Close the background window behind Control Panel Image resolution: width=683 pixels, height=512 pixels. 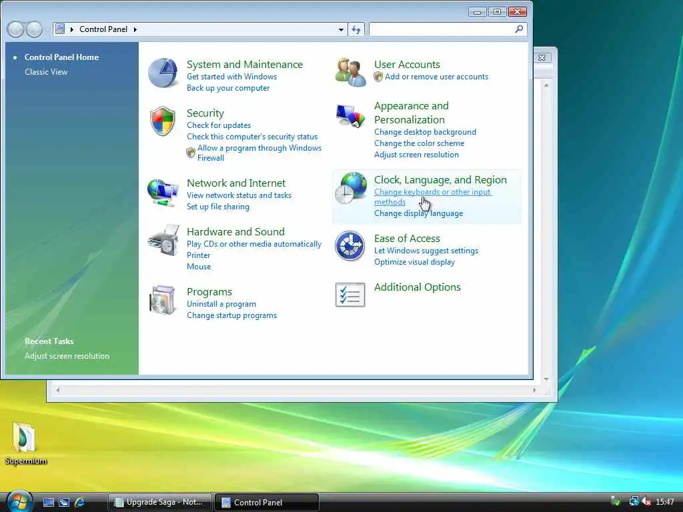[542, 57]
